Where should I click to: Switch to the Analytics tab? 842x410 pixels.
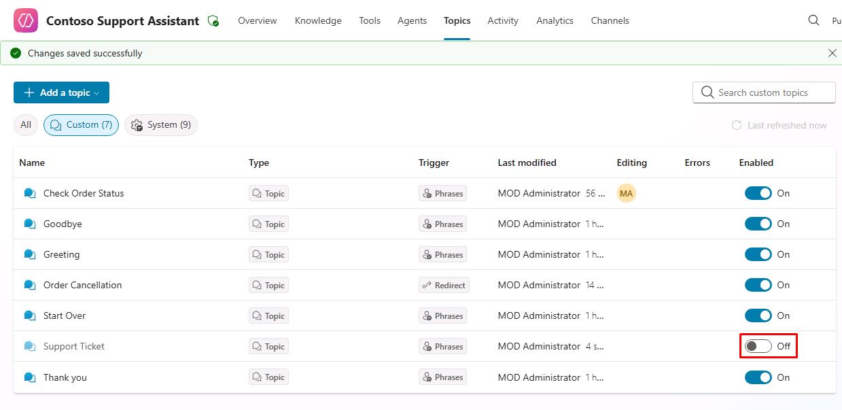[x=555, y=20]
